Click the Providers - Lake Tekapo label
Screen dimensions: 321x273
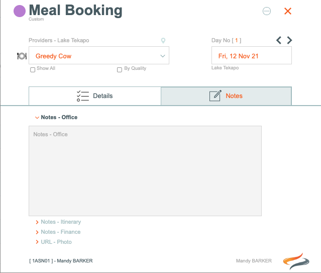[x=59, y=40]
